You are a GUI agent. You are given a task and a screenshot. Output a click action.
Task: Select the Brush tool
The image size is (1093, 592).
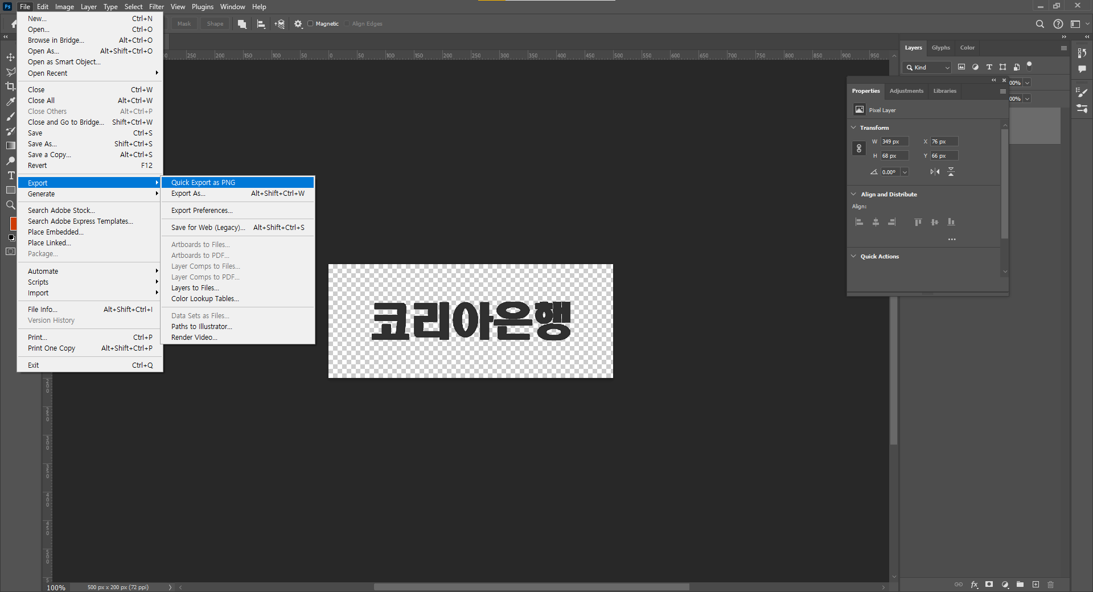10,116
